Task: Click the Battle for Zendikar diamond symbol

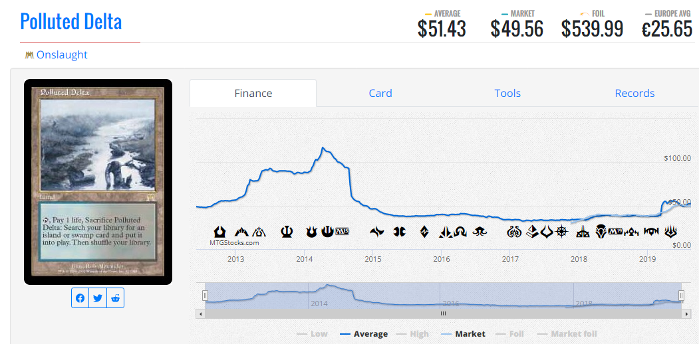Action: click(x=424, y=231)
